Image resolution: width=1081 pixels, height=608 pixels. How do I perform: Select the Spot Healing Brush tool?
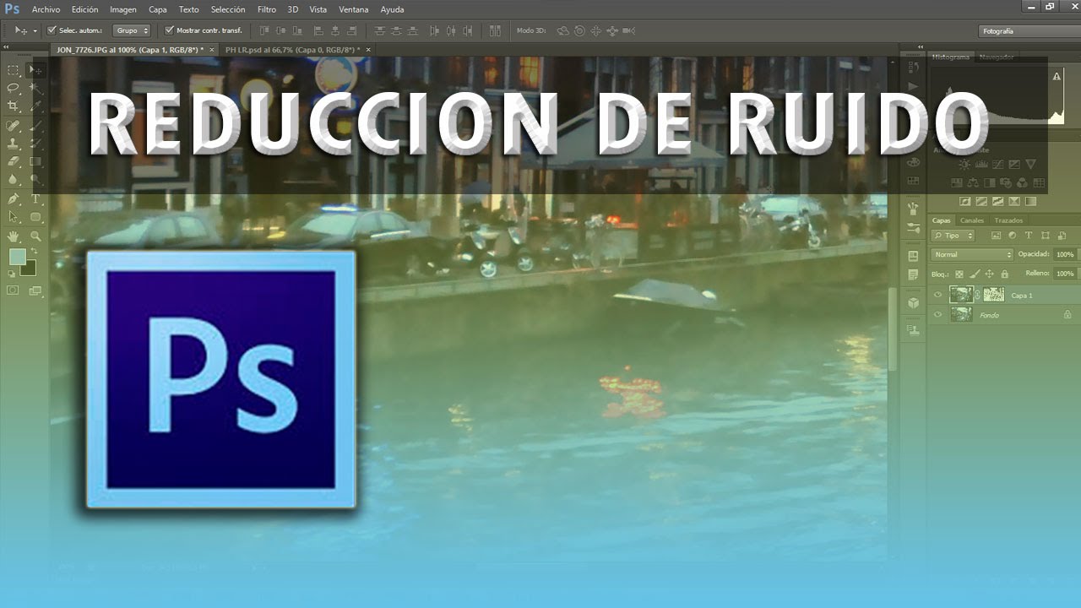[14, 125]
